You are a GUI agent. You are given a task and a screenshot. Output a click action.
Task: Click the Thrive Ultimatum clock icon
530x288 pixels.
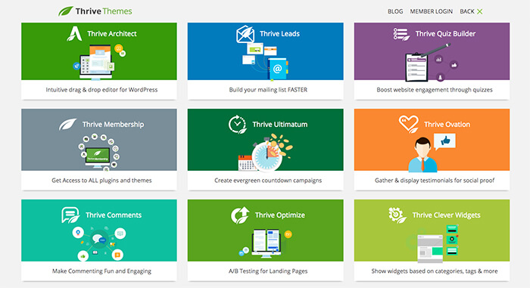point(237,124)
